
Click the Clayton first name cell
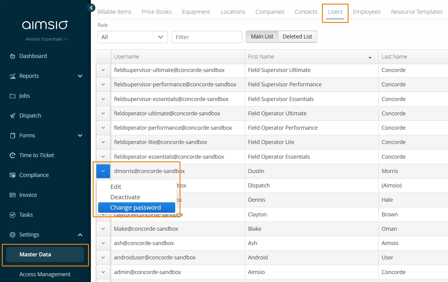pyautogui.click(x=311, y=215)
